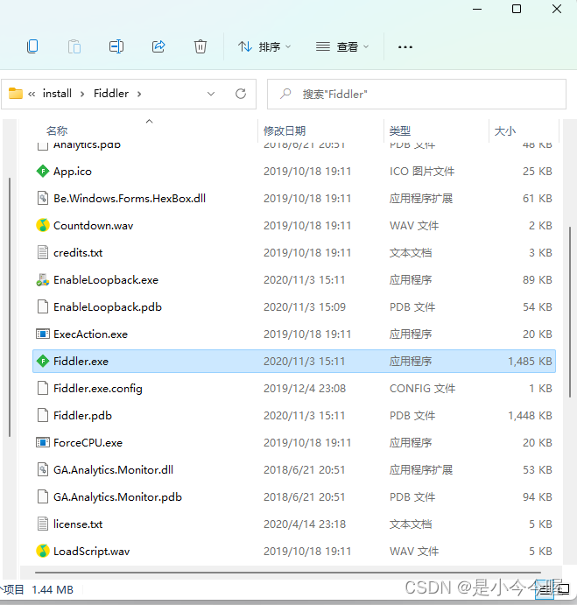Click the App.ico green diamond icon
The width and height of the screenshot is (577, 605).
coord(43,171)
